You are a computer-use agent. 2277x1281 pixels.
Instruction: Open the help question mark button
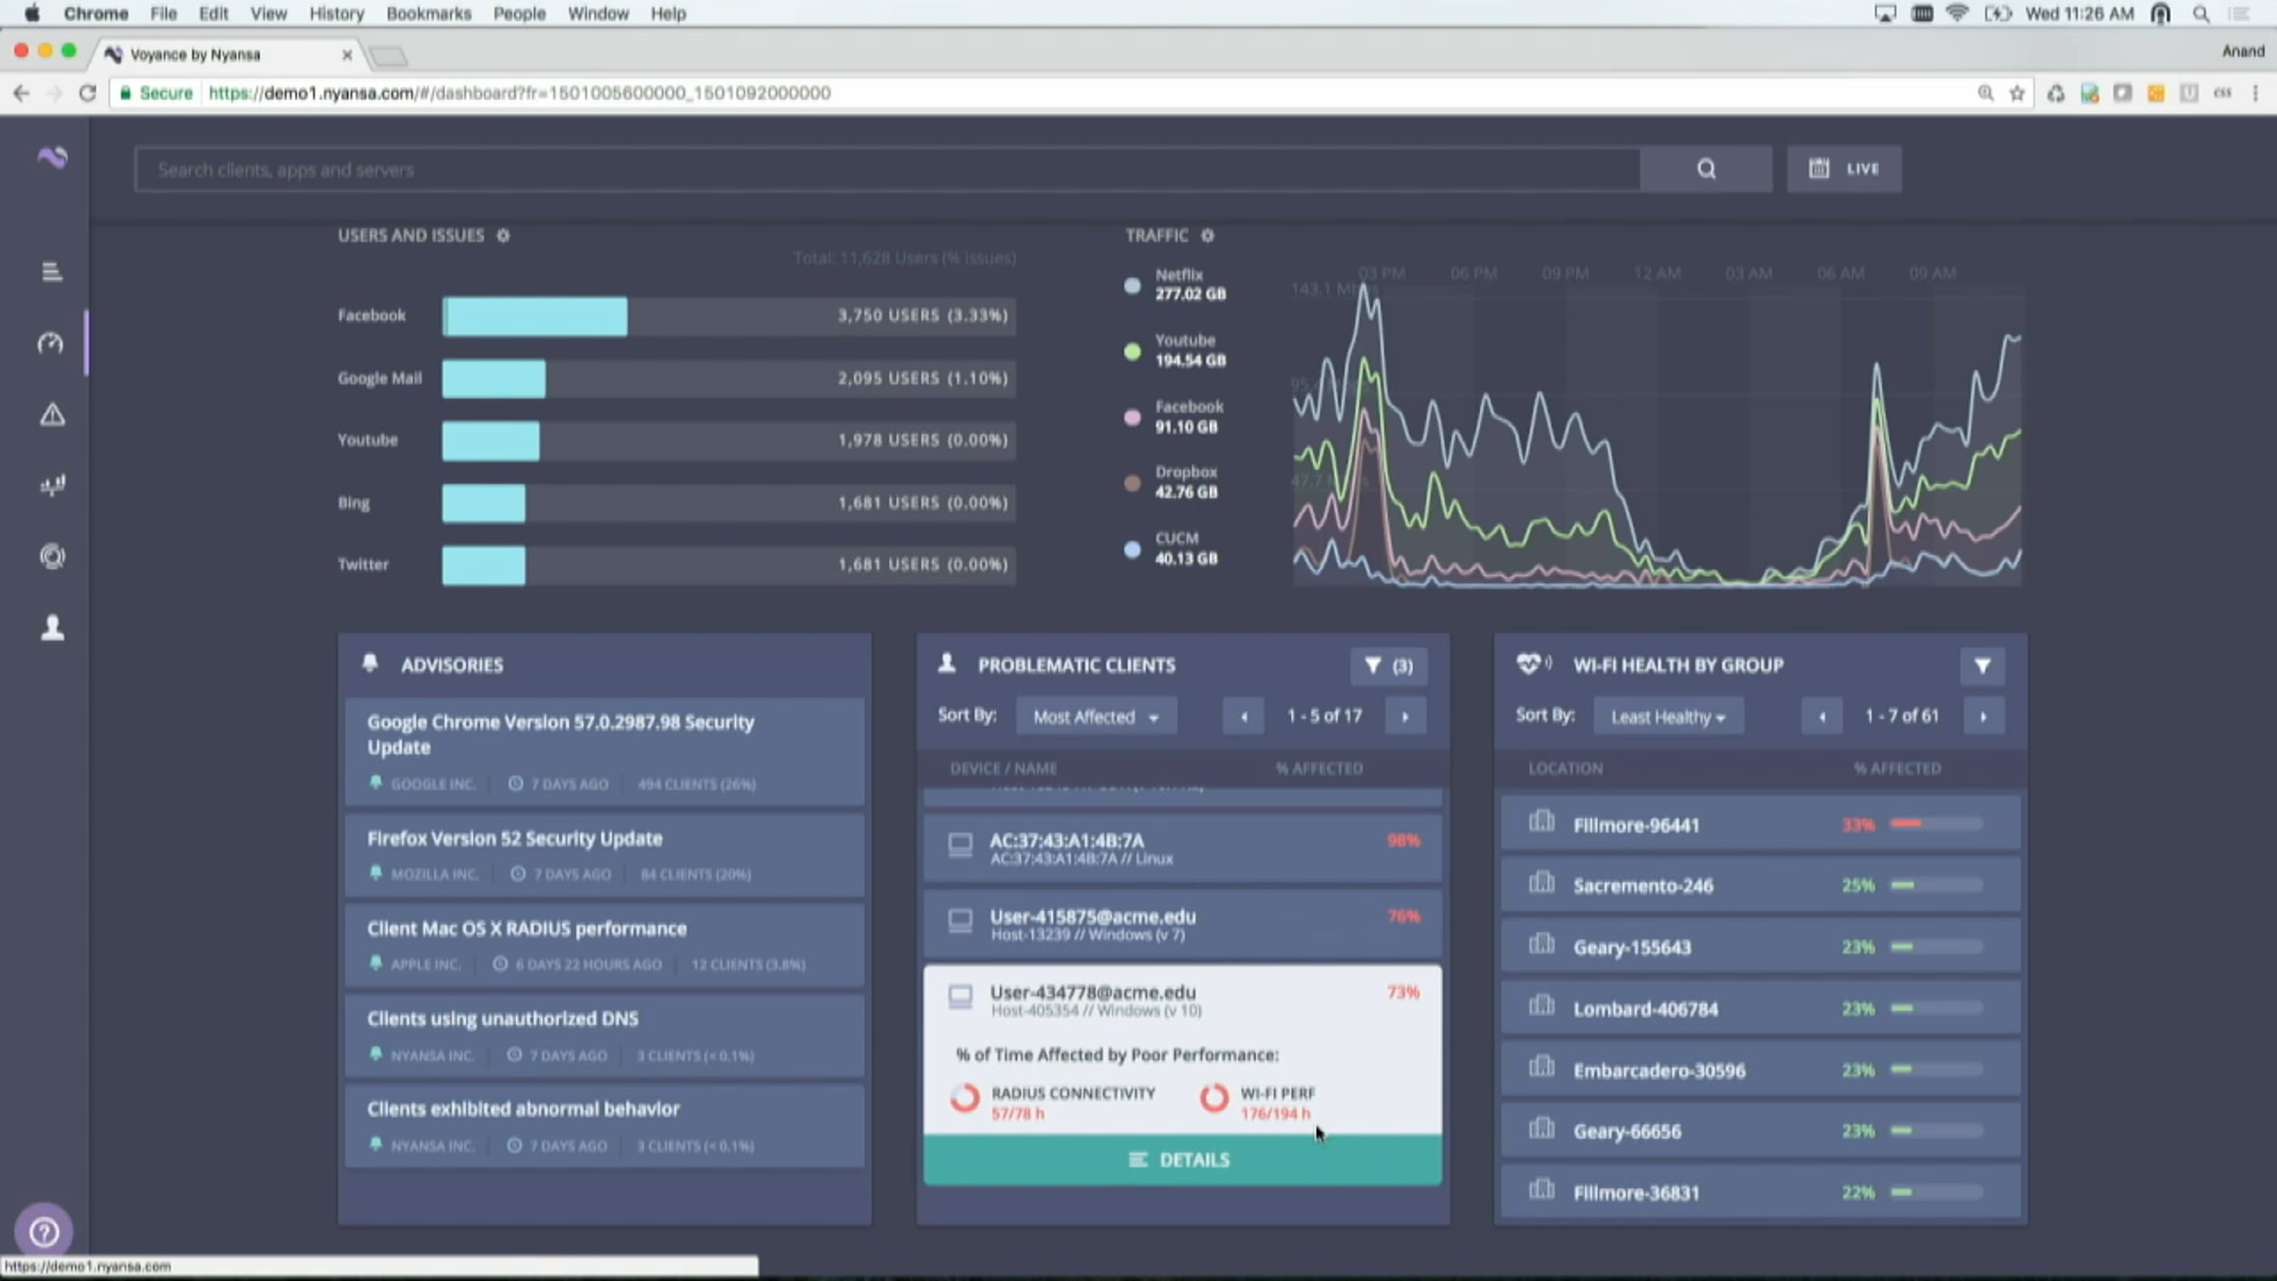coord(44,1232)
